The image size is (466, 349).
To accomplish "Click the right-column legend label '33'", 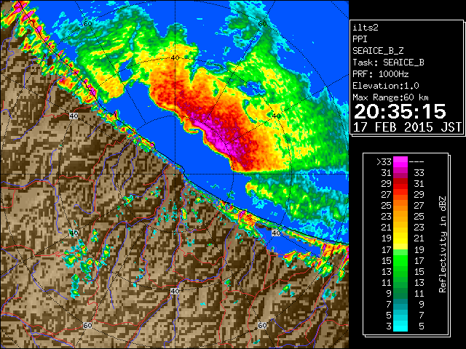I will point(419,173).
